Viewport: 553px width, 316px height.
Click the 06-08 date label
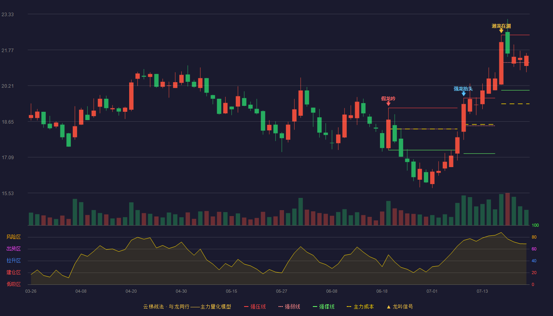click(x=332, y=291)
